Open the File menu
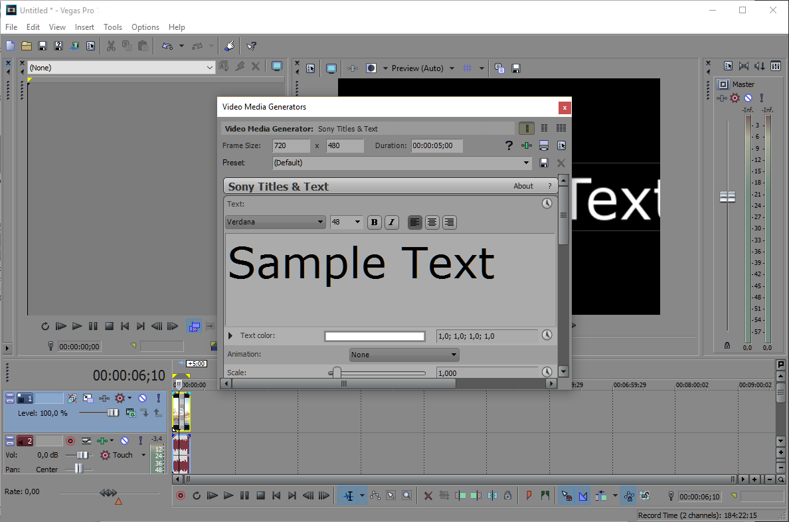The image size is (789, 522). pos(11,27)
